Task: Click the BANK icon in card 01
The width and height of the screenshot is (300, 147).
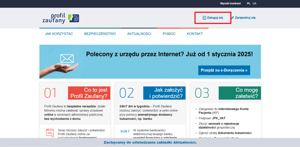Action: [50, 133]
